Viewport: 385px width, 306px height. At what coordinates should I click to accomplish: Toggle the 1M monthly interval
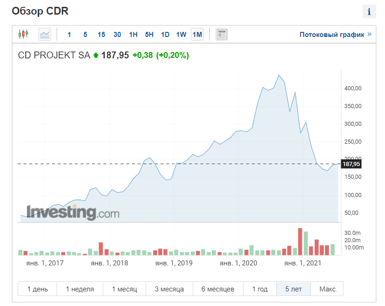[x=197, y=35]
